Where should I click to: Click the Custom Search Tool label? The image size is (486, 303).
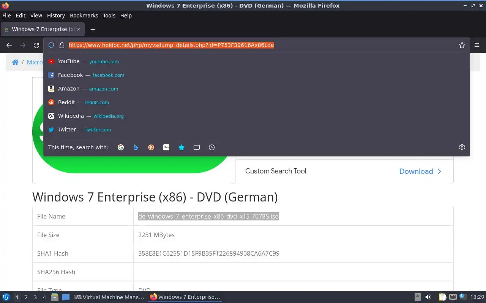tap(276, 171)
